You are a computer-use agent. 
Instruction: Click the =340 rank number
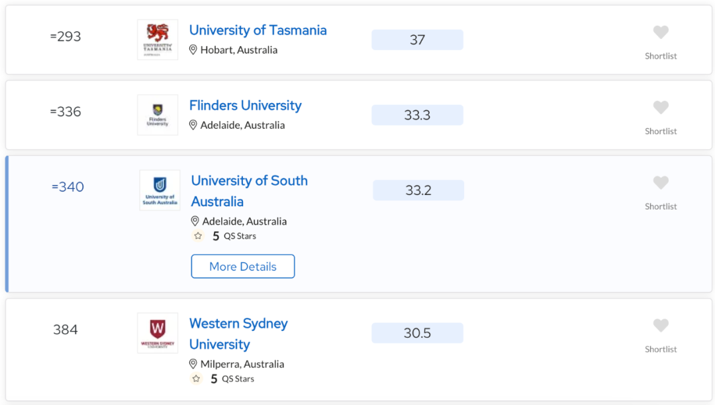tap(68, 186)
